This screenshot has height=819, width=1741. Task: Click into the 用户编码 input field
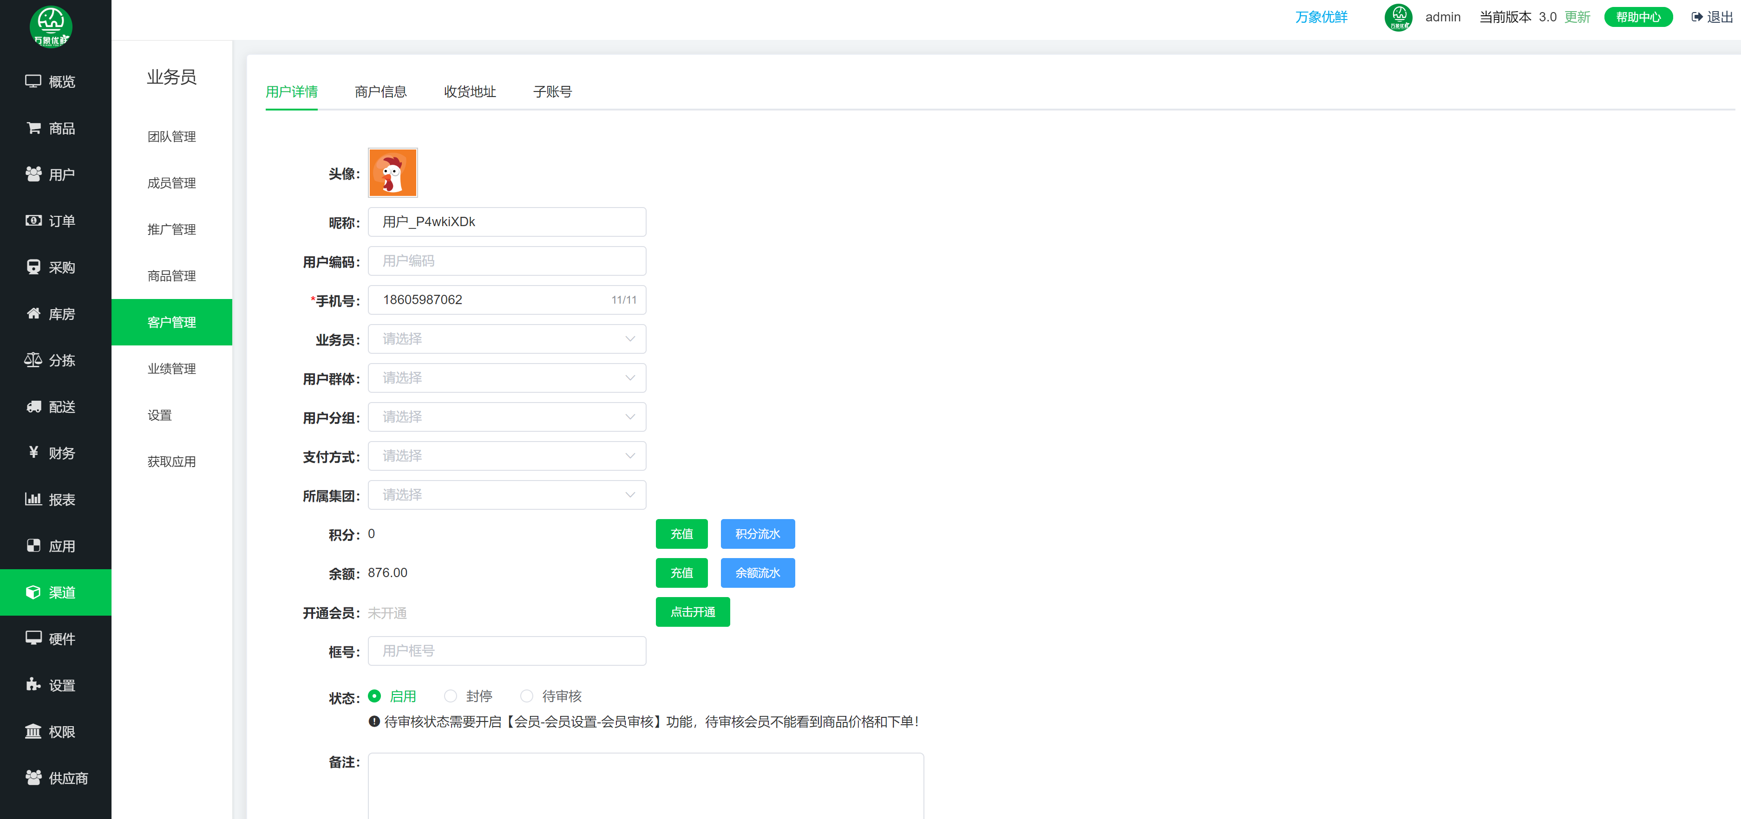tap(506, 261)
